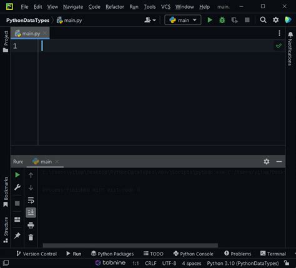Screen dimensions: 296x268
Task: Open the editor tabs three-dot menu
Action: coord(279,33)
